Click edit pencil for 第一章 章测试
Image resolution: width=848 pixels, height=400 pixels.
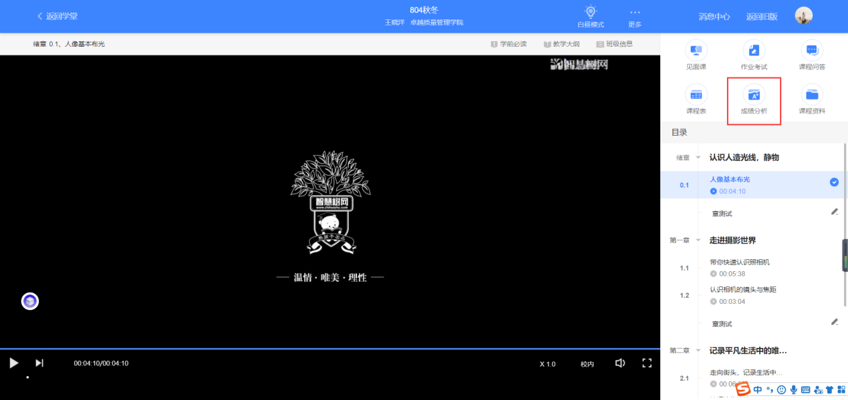pos(834,322)
